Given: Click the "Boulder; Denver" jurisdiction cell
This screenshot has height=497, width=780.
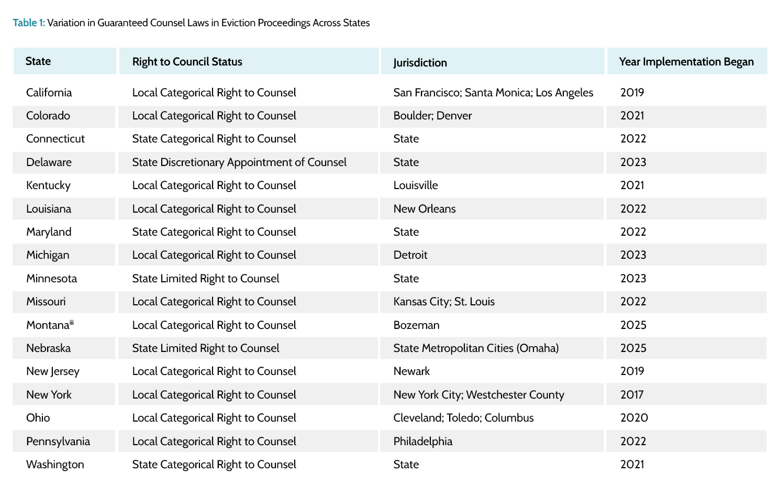Looking at the screenshot, I should [432, 116].
